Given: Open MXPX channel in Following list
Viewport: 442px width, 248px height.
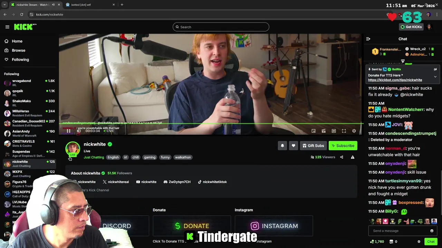Looking at the screenshot, I should tap(29, 174).
